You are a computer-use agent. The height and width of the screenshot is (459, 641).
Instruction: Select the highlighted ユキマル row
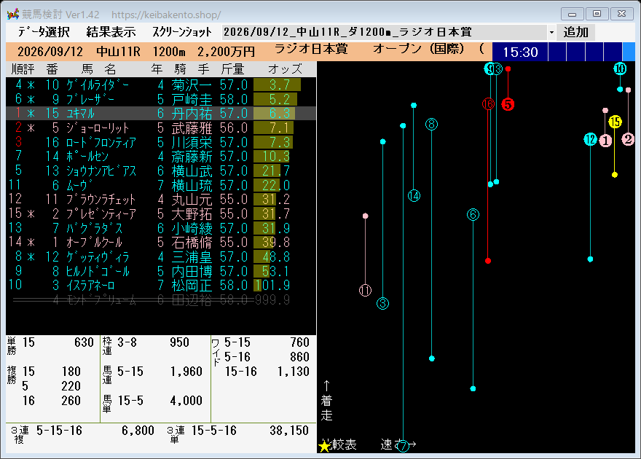(x=161, y=113)
